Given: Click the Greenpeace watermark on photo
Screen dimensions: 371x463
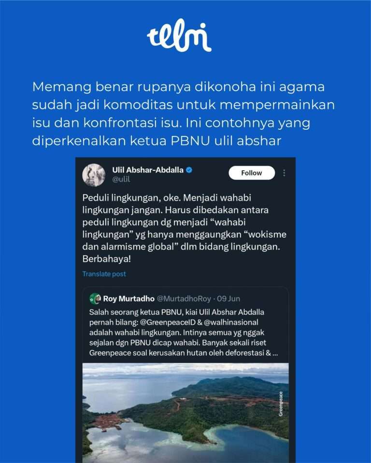Looking at the screenshot, I should click(x=281, y=404).
